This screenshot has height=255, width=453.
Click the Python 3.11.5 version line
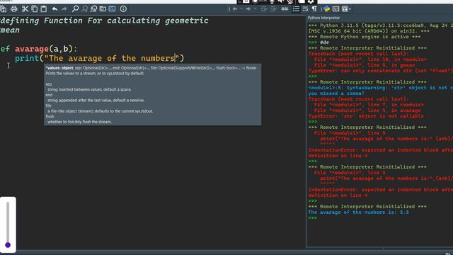coord(381,25)
